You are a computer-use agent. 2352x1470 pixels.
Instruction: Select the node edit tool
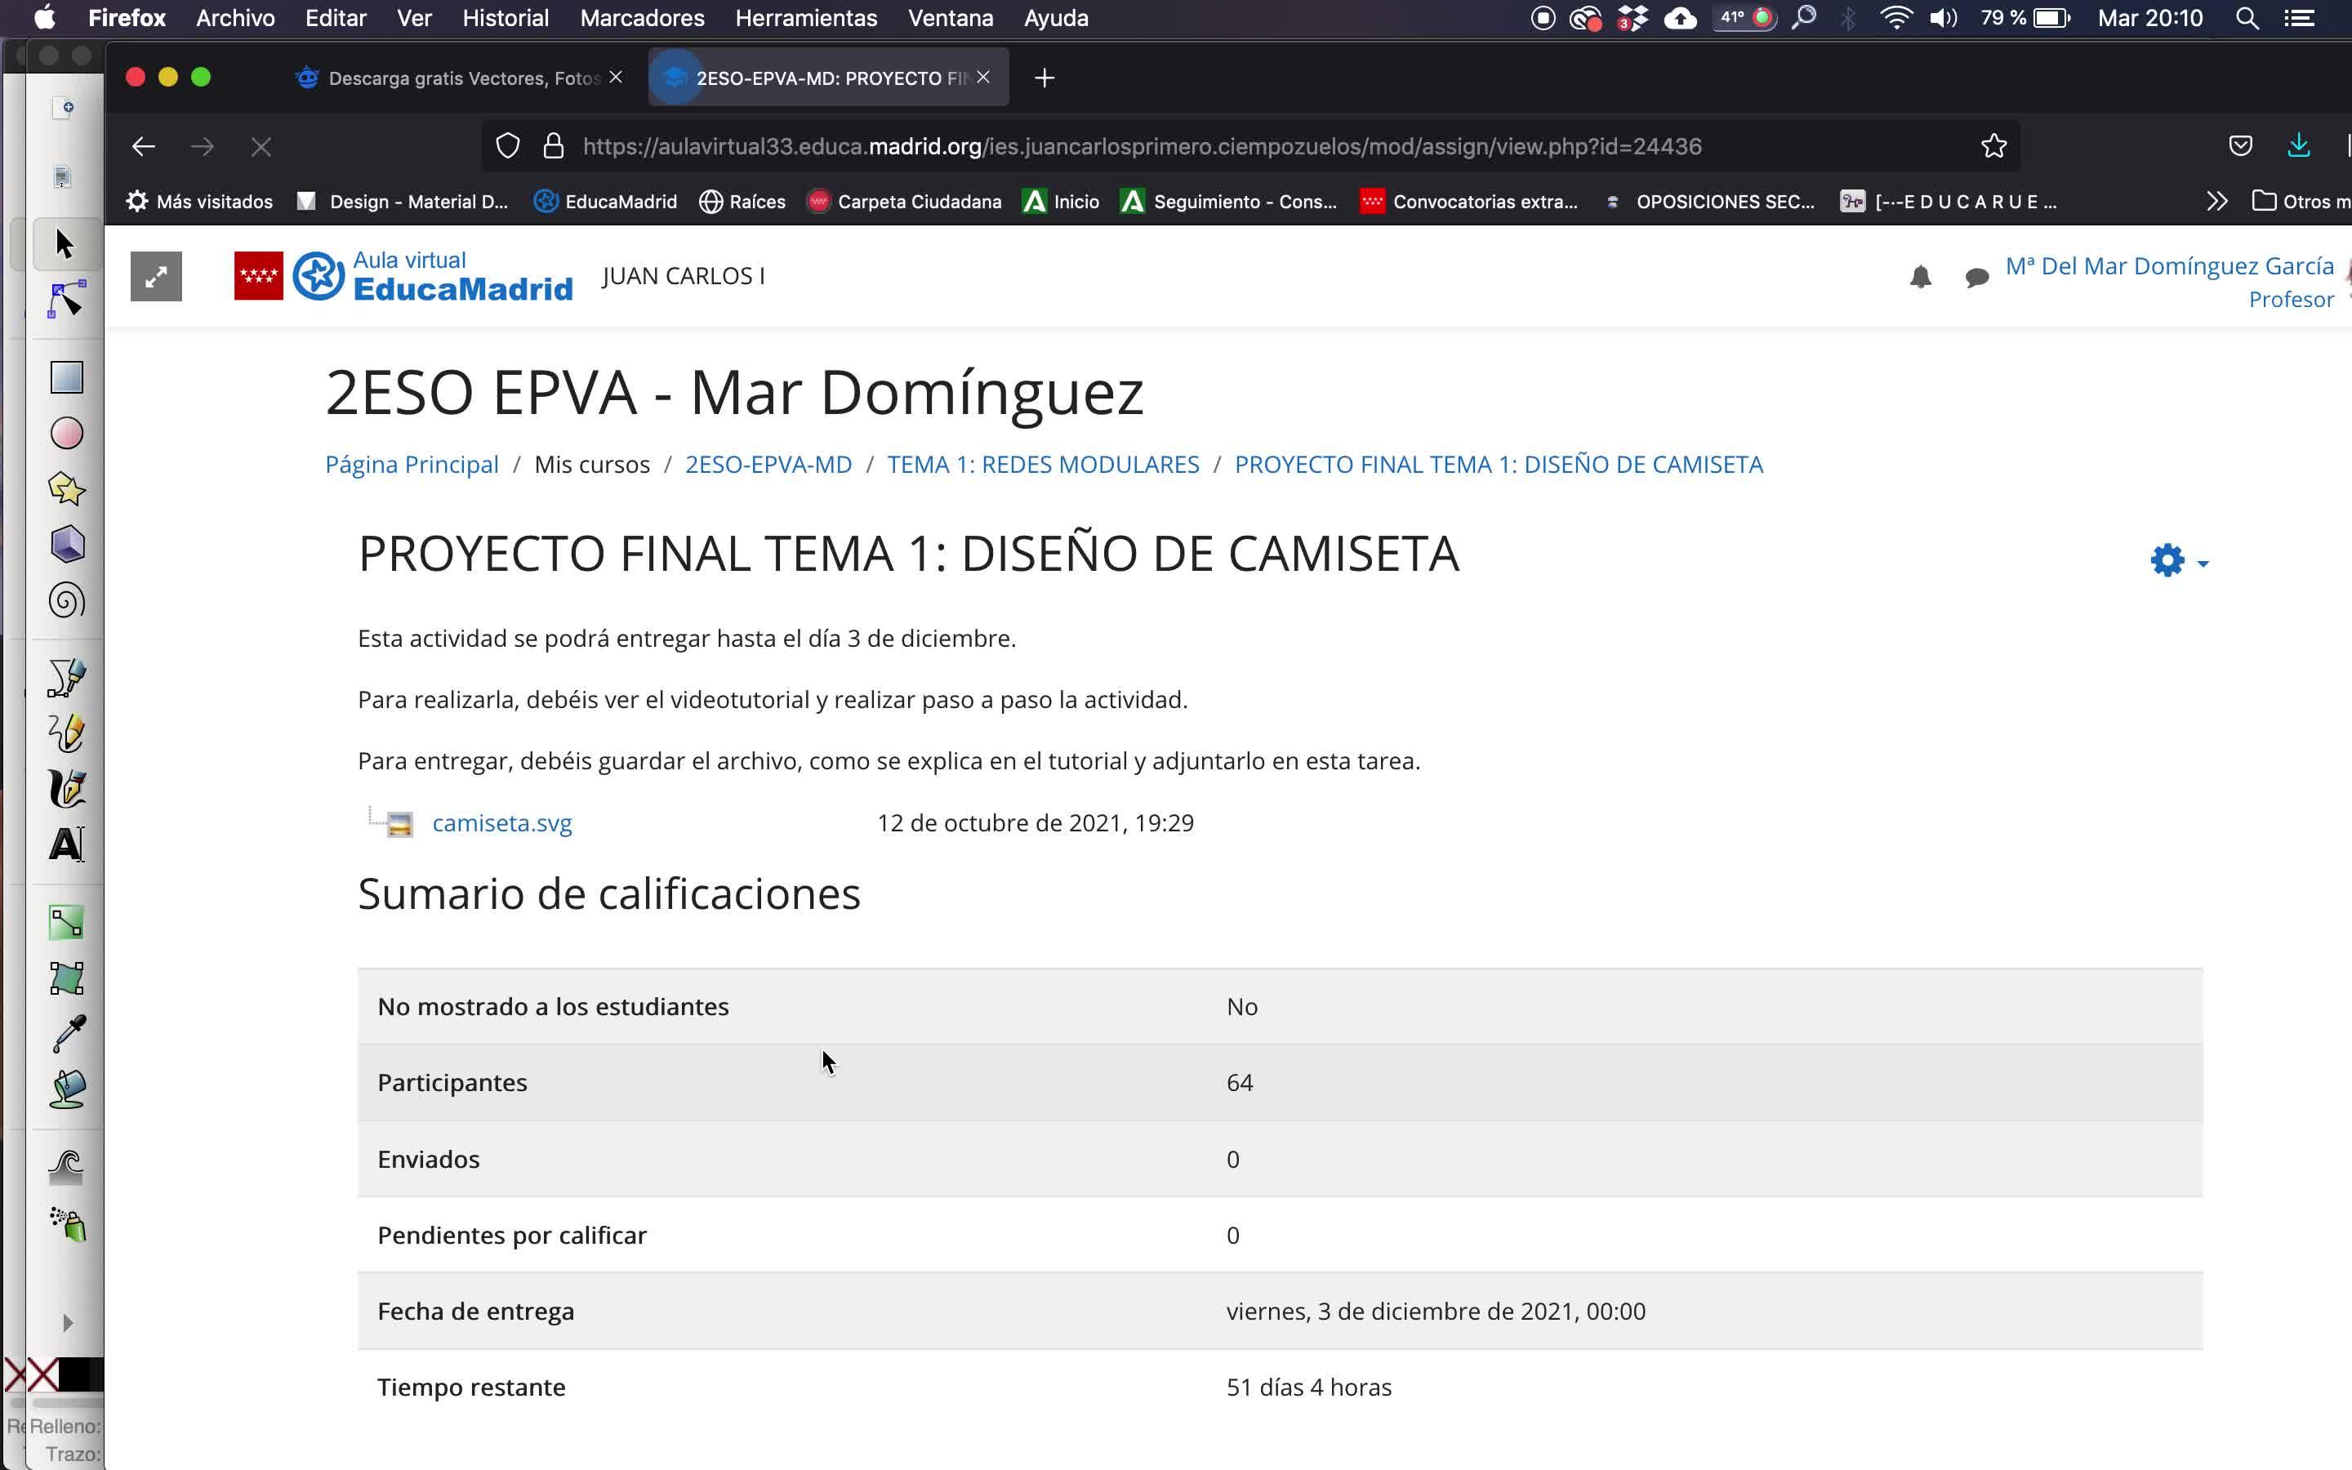click(66, 300)
